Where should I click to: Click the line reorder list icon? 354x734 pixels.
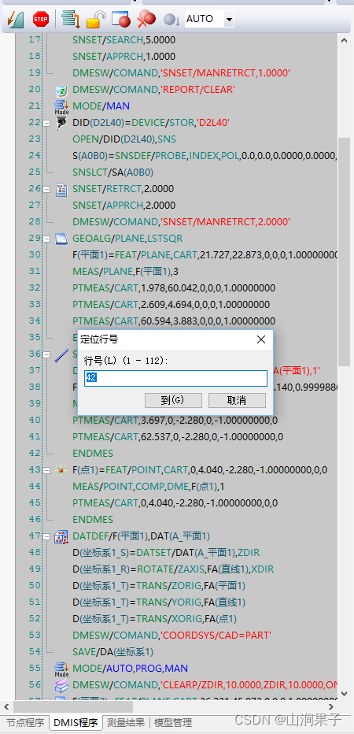71,19
